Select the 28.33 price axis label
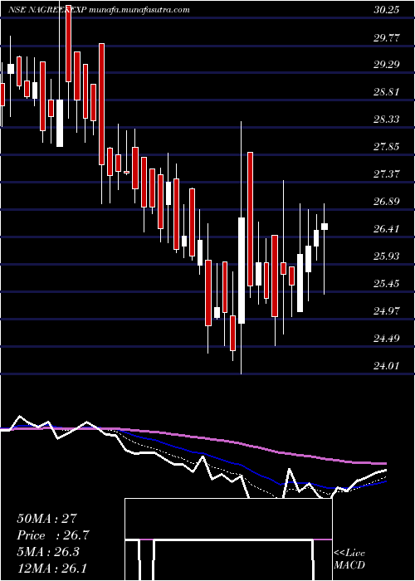 (386, 120)
